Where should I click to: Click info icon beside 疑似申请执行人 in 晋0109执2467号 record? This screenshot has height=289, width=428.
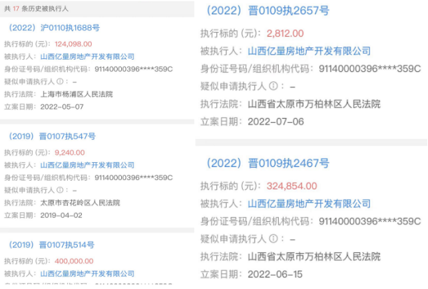pyautogui.click(x=274, y=239)
